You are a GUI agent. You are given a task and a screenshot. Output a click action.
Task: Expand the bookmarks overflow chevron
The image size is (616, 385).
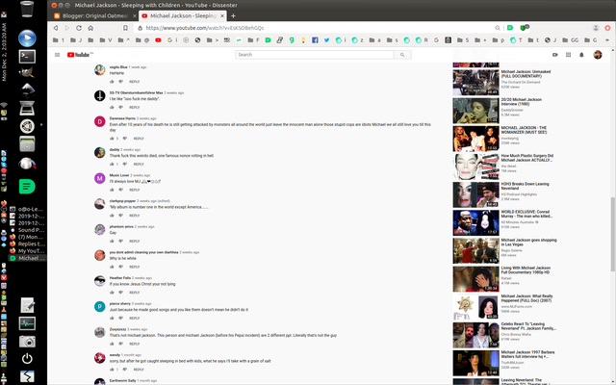(x=607, y=40)
